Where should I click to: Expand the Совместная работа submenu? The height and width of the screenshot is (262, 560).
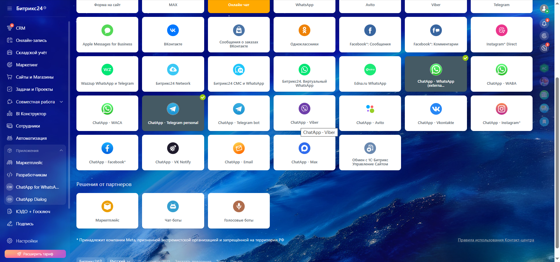point(61,102)
